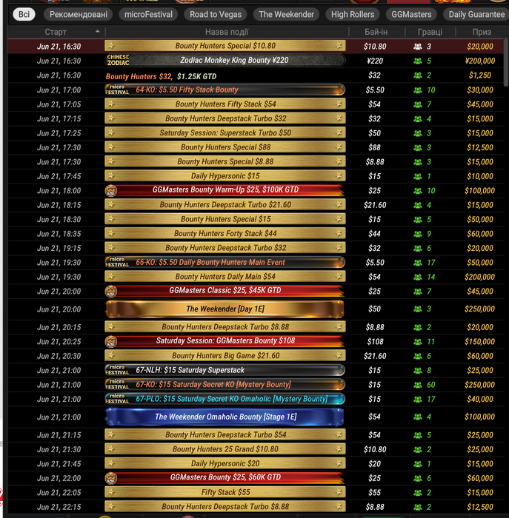Open GGMasters Classic $25, $45K GTD
Image resolution: width=509 pixels, height=518 pixels.
(225, 291)
